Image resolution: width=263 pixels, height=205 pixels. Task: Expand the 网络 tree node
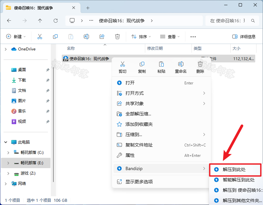(x=6, y=184)
